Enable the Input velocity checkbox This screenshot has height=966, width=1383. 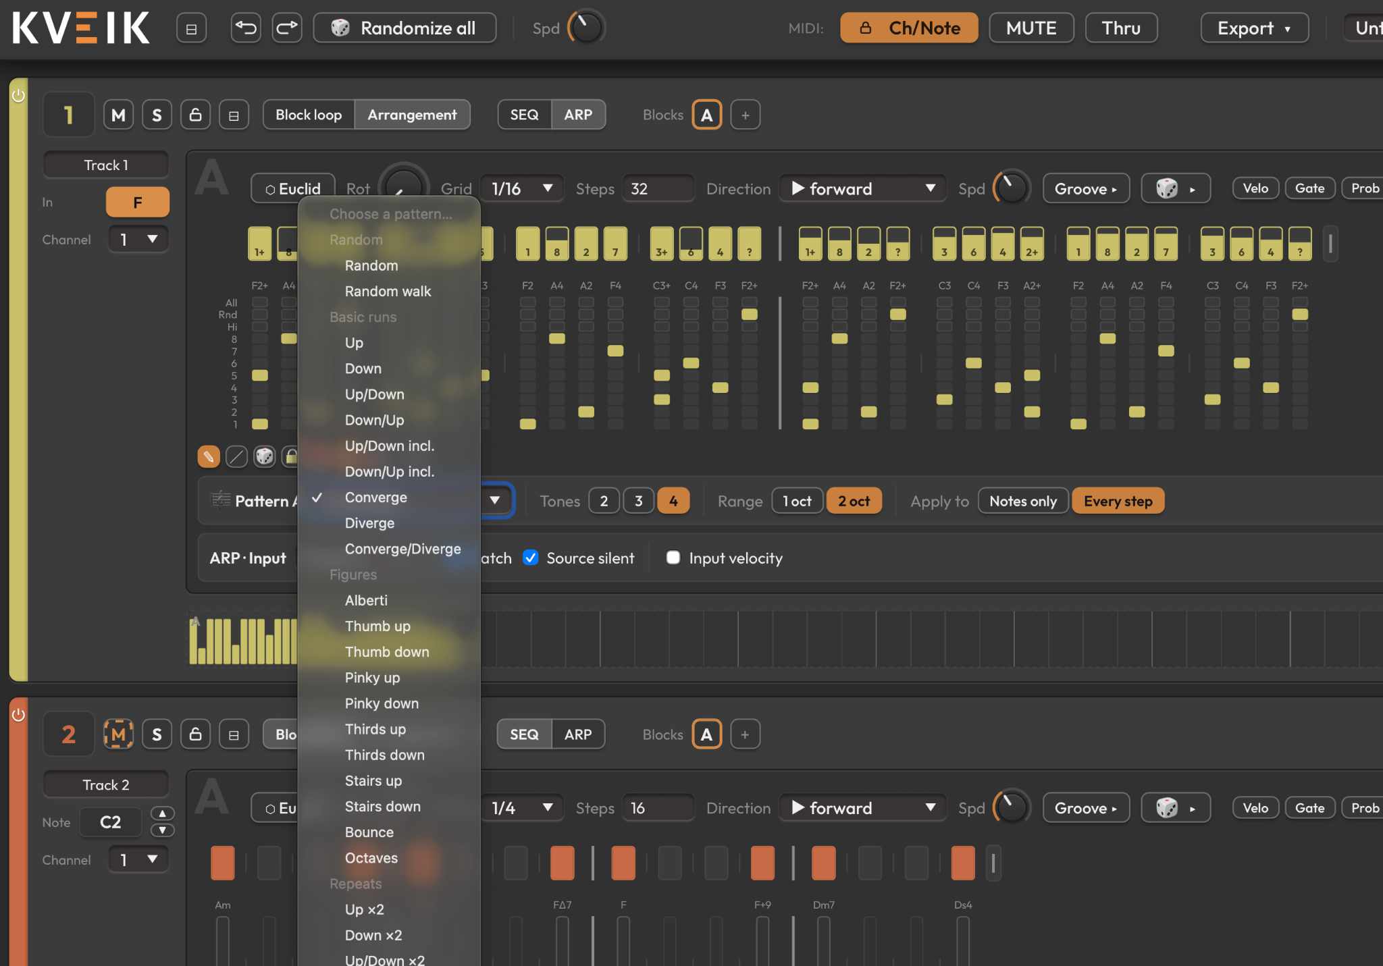[x=673, y=558]
